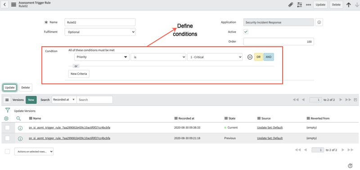This screenshot has width=360, height=170.
Task: Focus the Order field showing 100
Action: (x=279, y=42)
